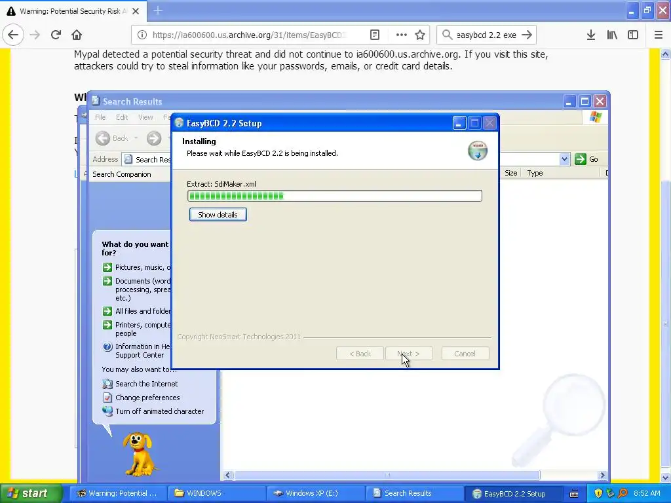Click the easybcd 2.2 exe search box
Viewport: 671px width, 503px height.
(x=486, y=35)
